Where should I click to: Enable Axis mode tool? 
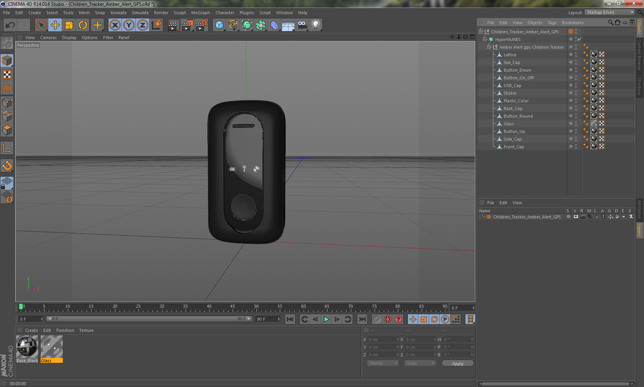point(7,148)
